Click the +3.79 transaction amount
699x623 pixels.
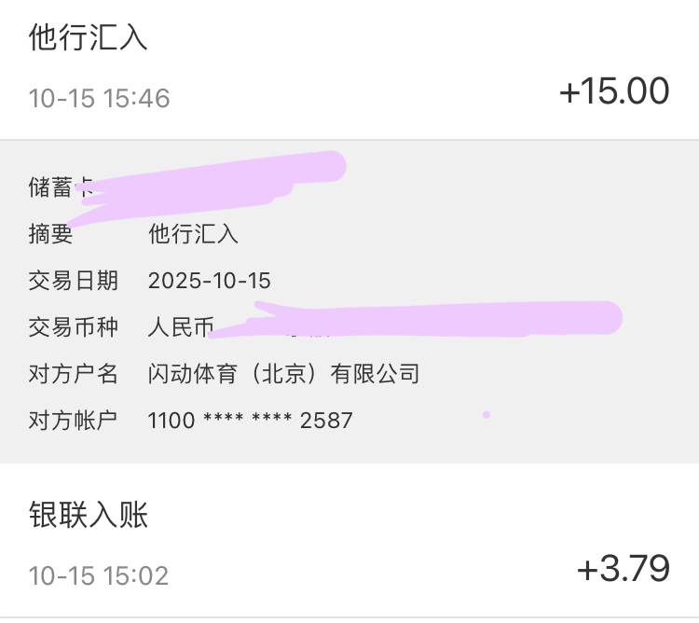[623, 568]
